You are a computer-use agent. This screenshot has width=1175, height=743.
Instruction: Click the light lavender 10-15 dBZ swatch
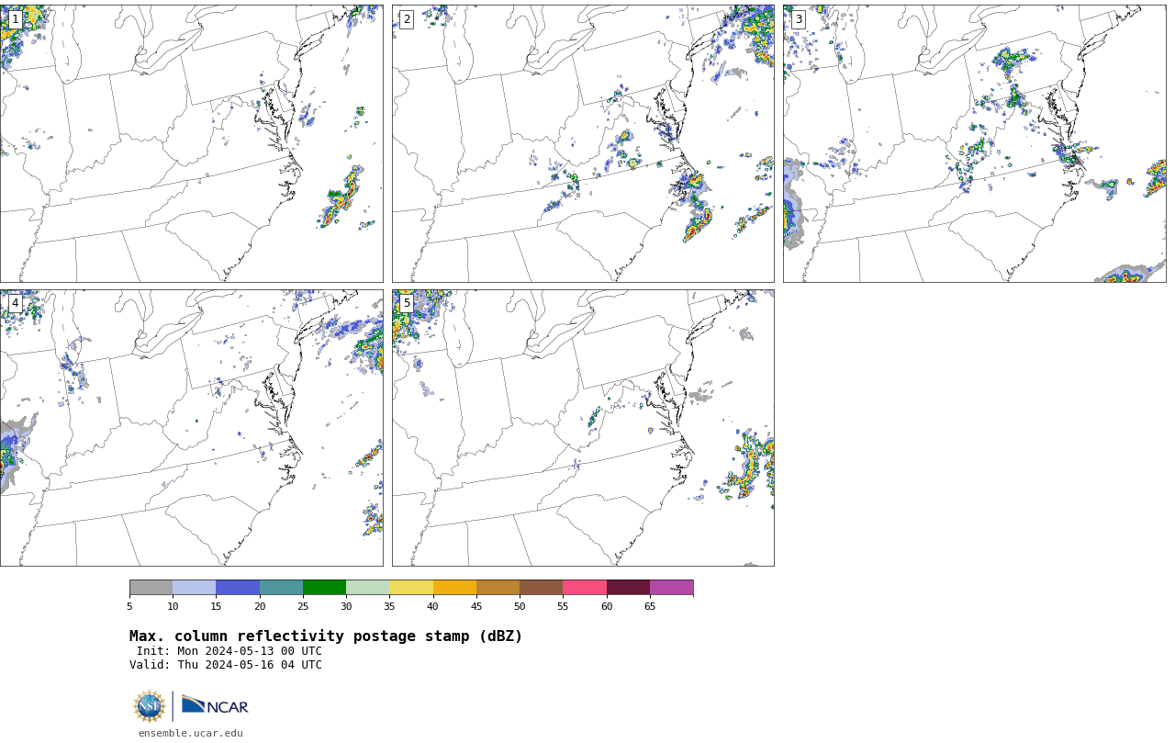pos(194,588)
